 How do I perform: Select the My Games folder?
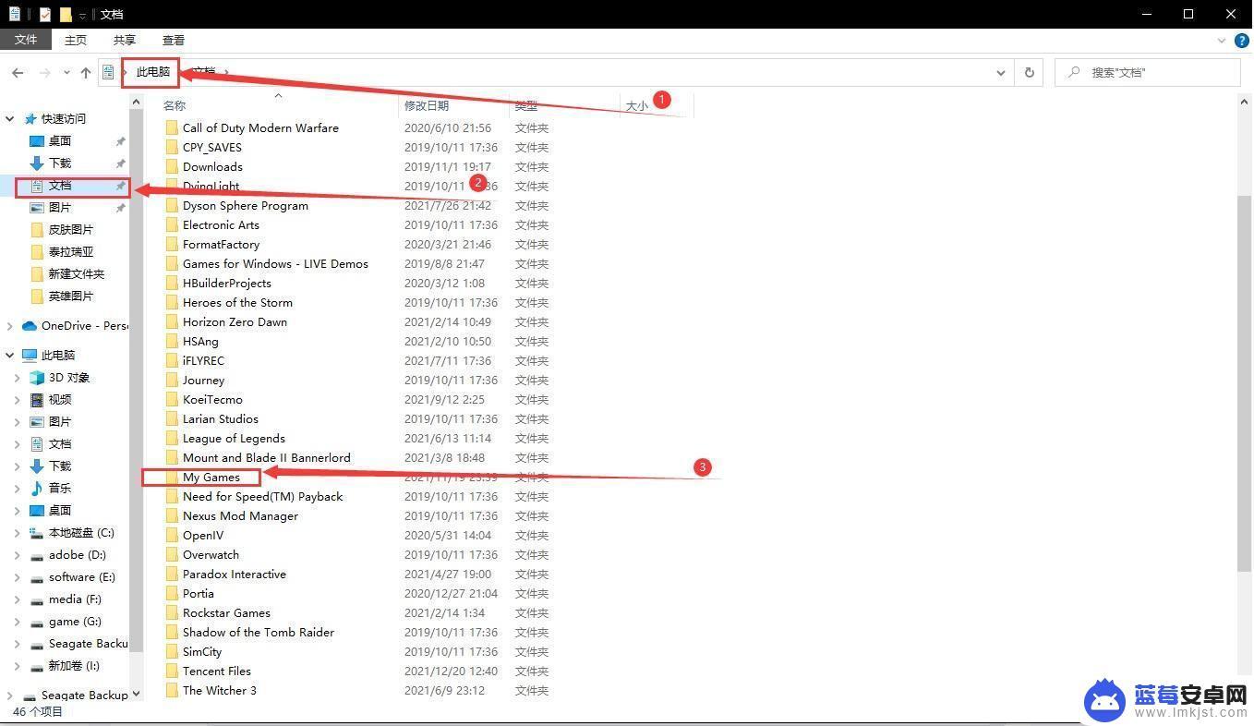tap(211, 478)
